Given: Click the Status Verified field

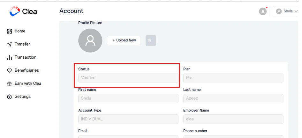Looking at the screenshot, I should tap(128, 78).
